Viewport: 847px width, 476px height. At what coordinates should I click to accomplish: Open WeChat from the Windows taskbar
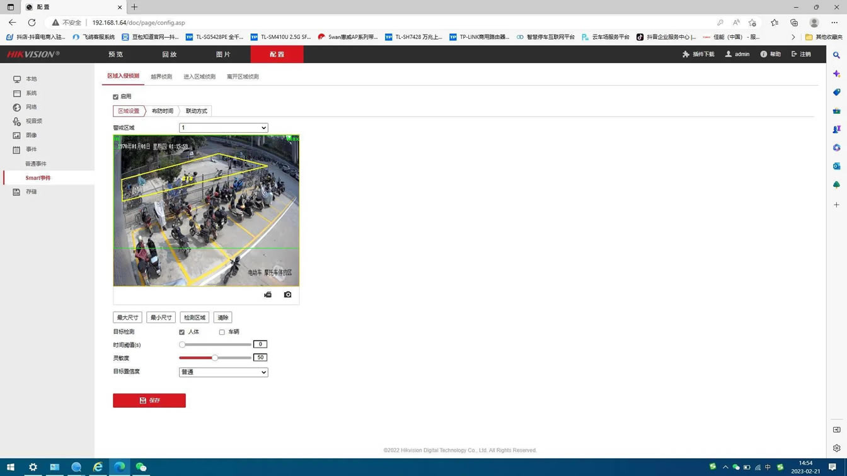click(141, 467)
